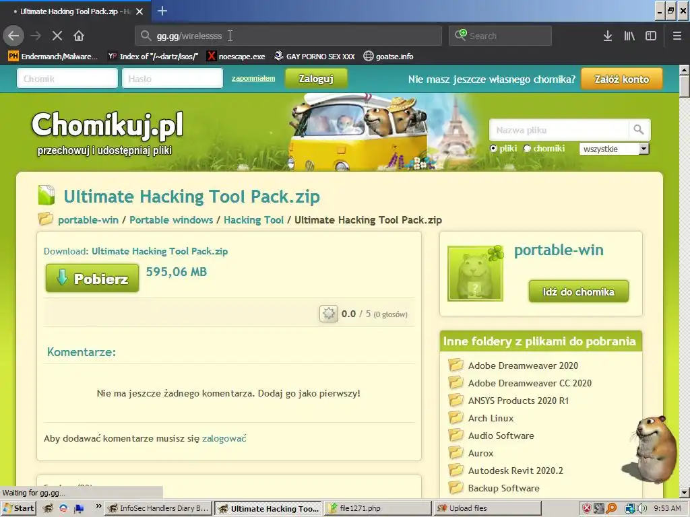Click the network tray icon
The image size is (690, 517).
click(630, 508)
